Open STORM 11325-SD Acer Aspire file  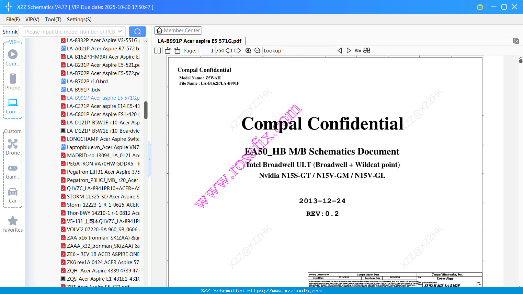(100, 197)
